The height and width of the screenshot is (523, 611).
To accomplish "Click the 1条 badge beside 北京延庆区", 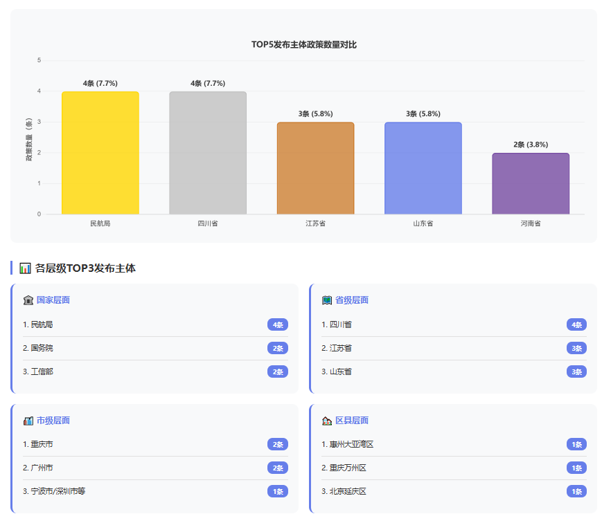I will pos(576,491).
